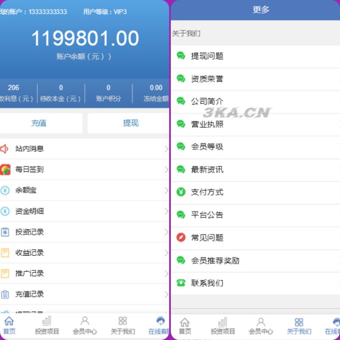
Task: Open the highlighted 关于我们 tab on right screen
Action: [x=299, y=326]
